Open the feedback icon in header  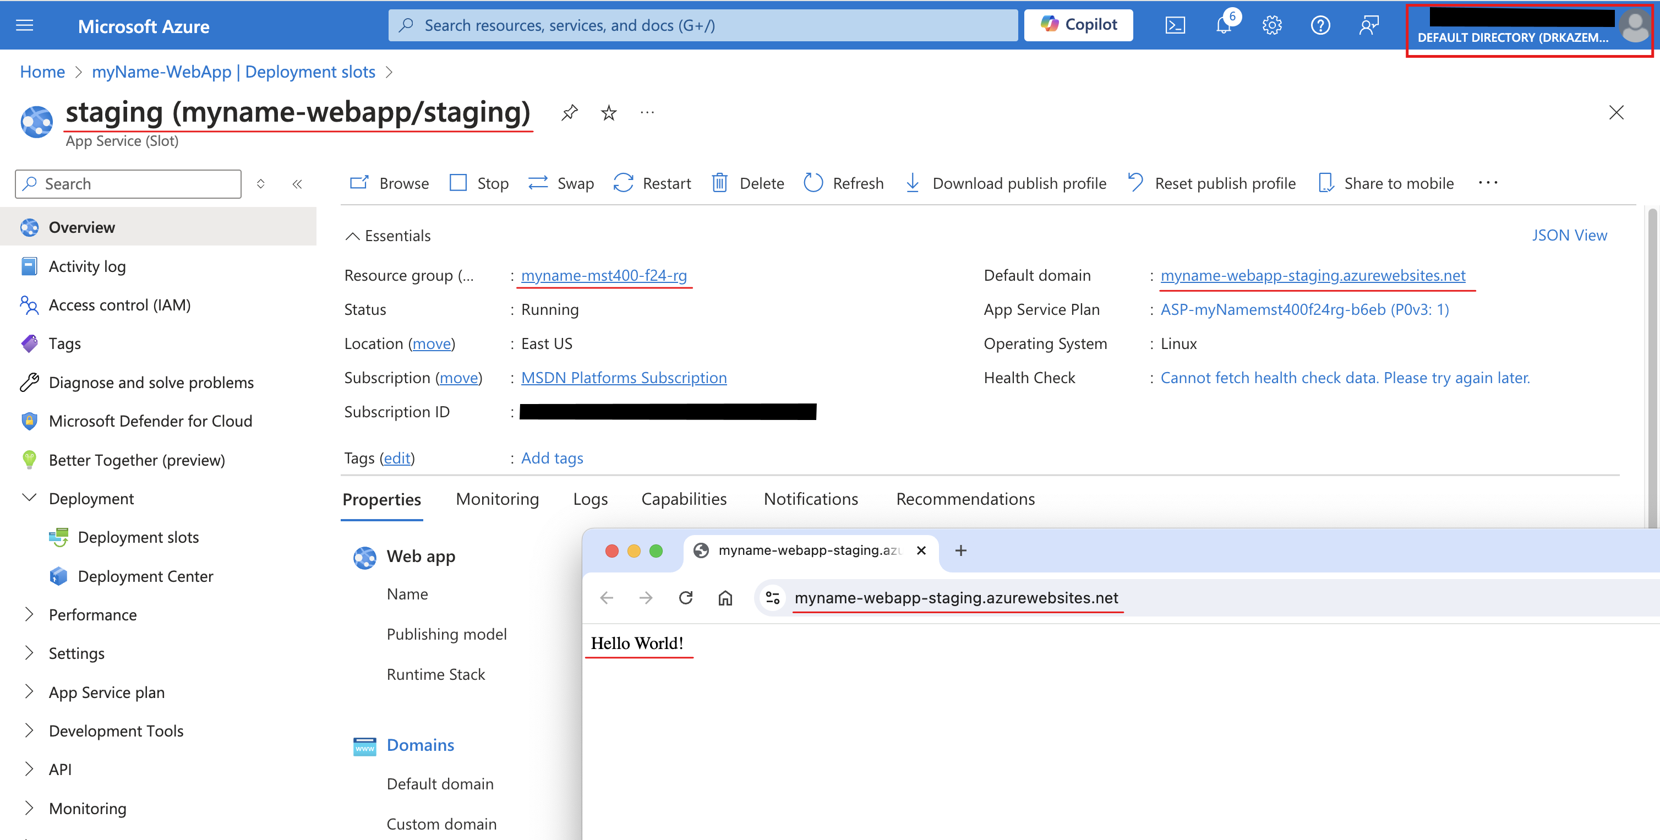pyautogui.click(x=1369, y=25)
